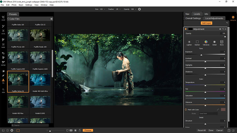
Task: Click the Add Layer button
Action: (x=206, y=23)
